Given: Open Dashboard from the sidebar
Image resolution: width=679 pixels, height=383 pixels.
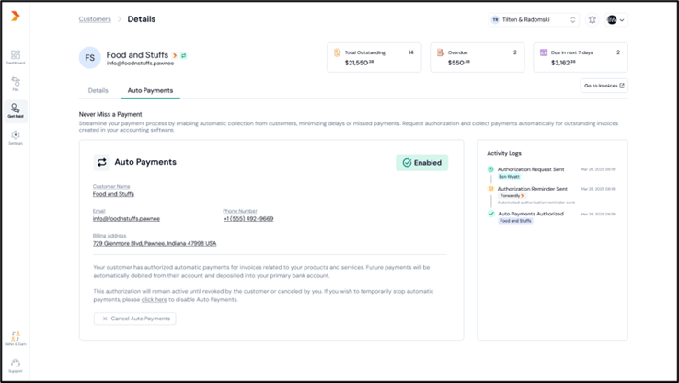Looking at the screenshot, I should pos(15,57).
